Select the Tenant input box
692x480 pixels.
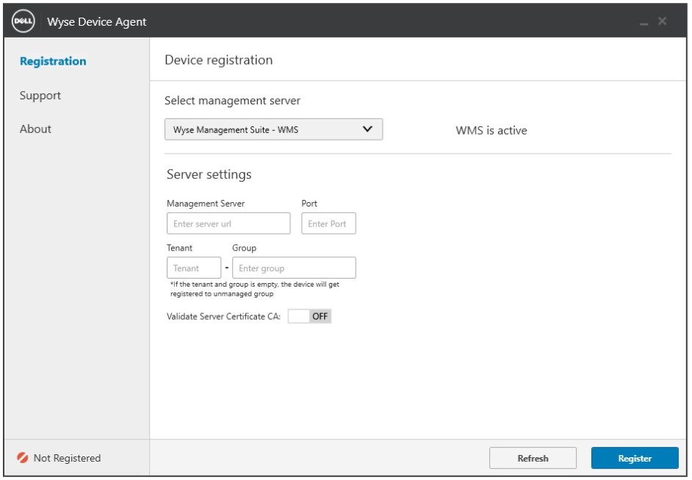(x=193, y=267)
